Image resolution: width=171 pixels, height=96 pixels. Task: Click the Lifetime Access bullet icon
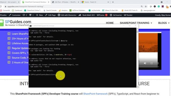[x=9, y=43]
